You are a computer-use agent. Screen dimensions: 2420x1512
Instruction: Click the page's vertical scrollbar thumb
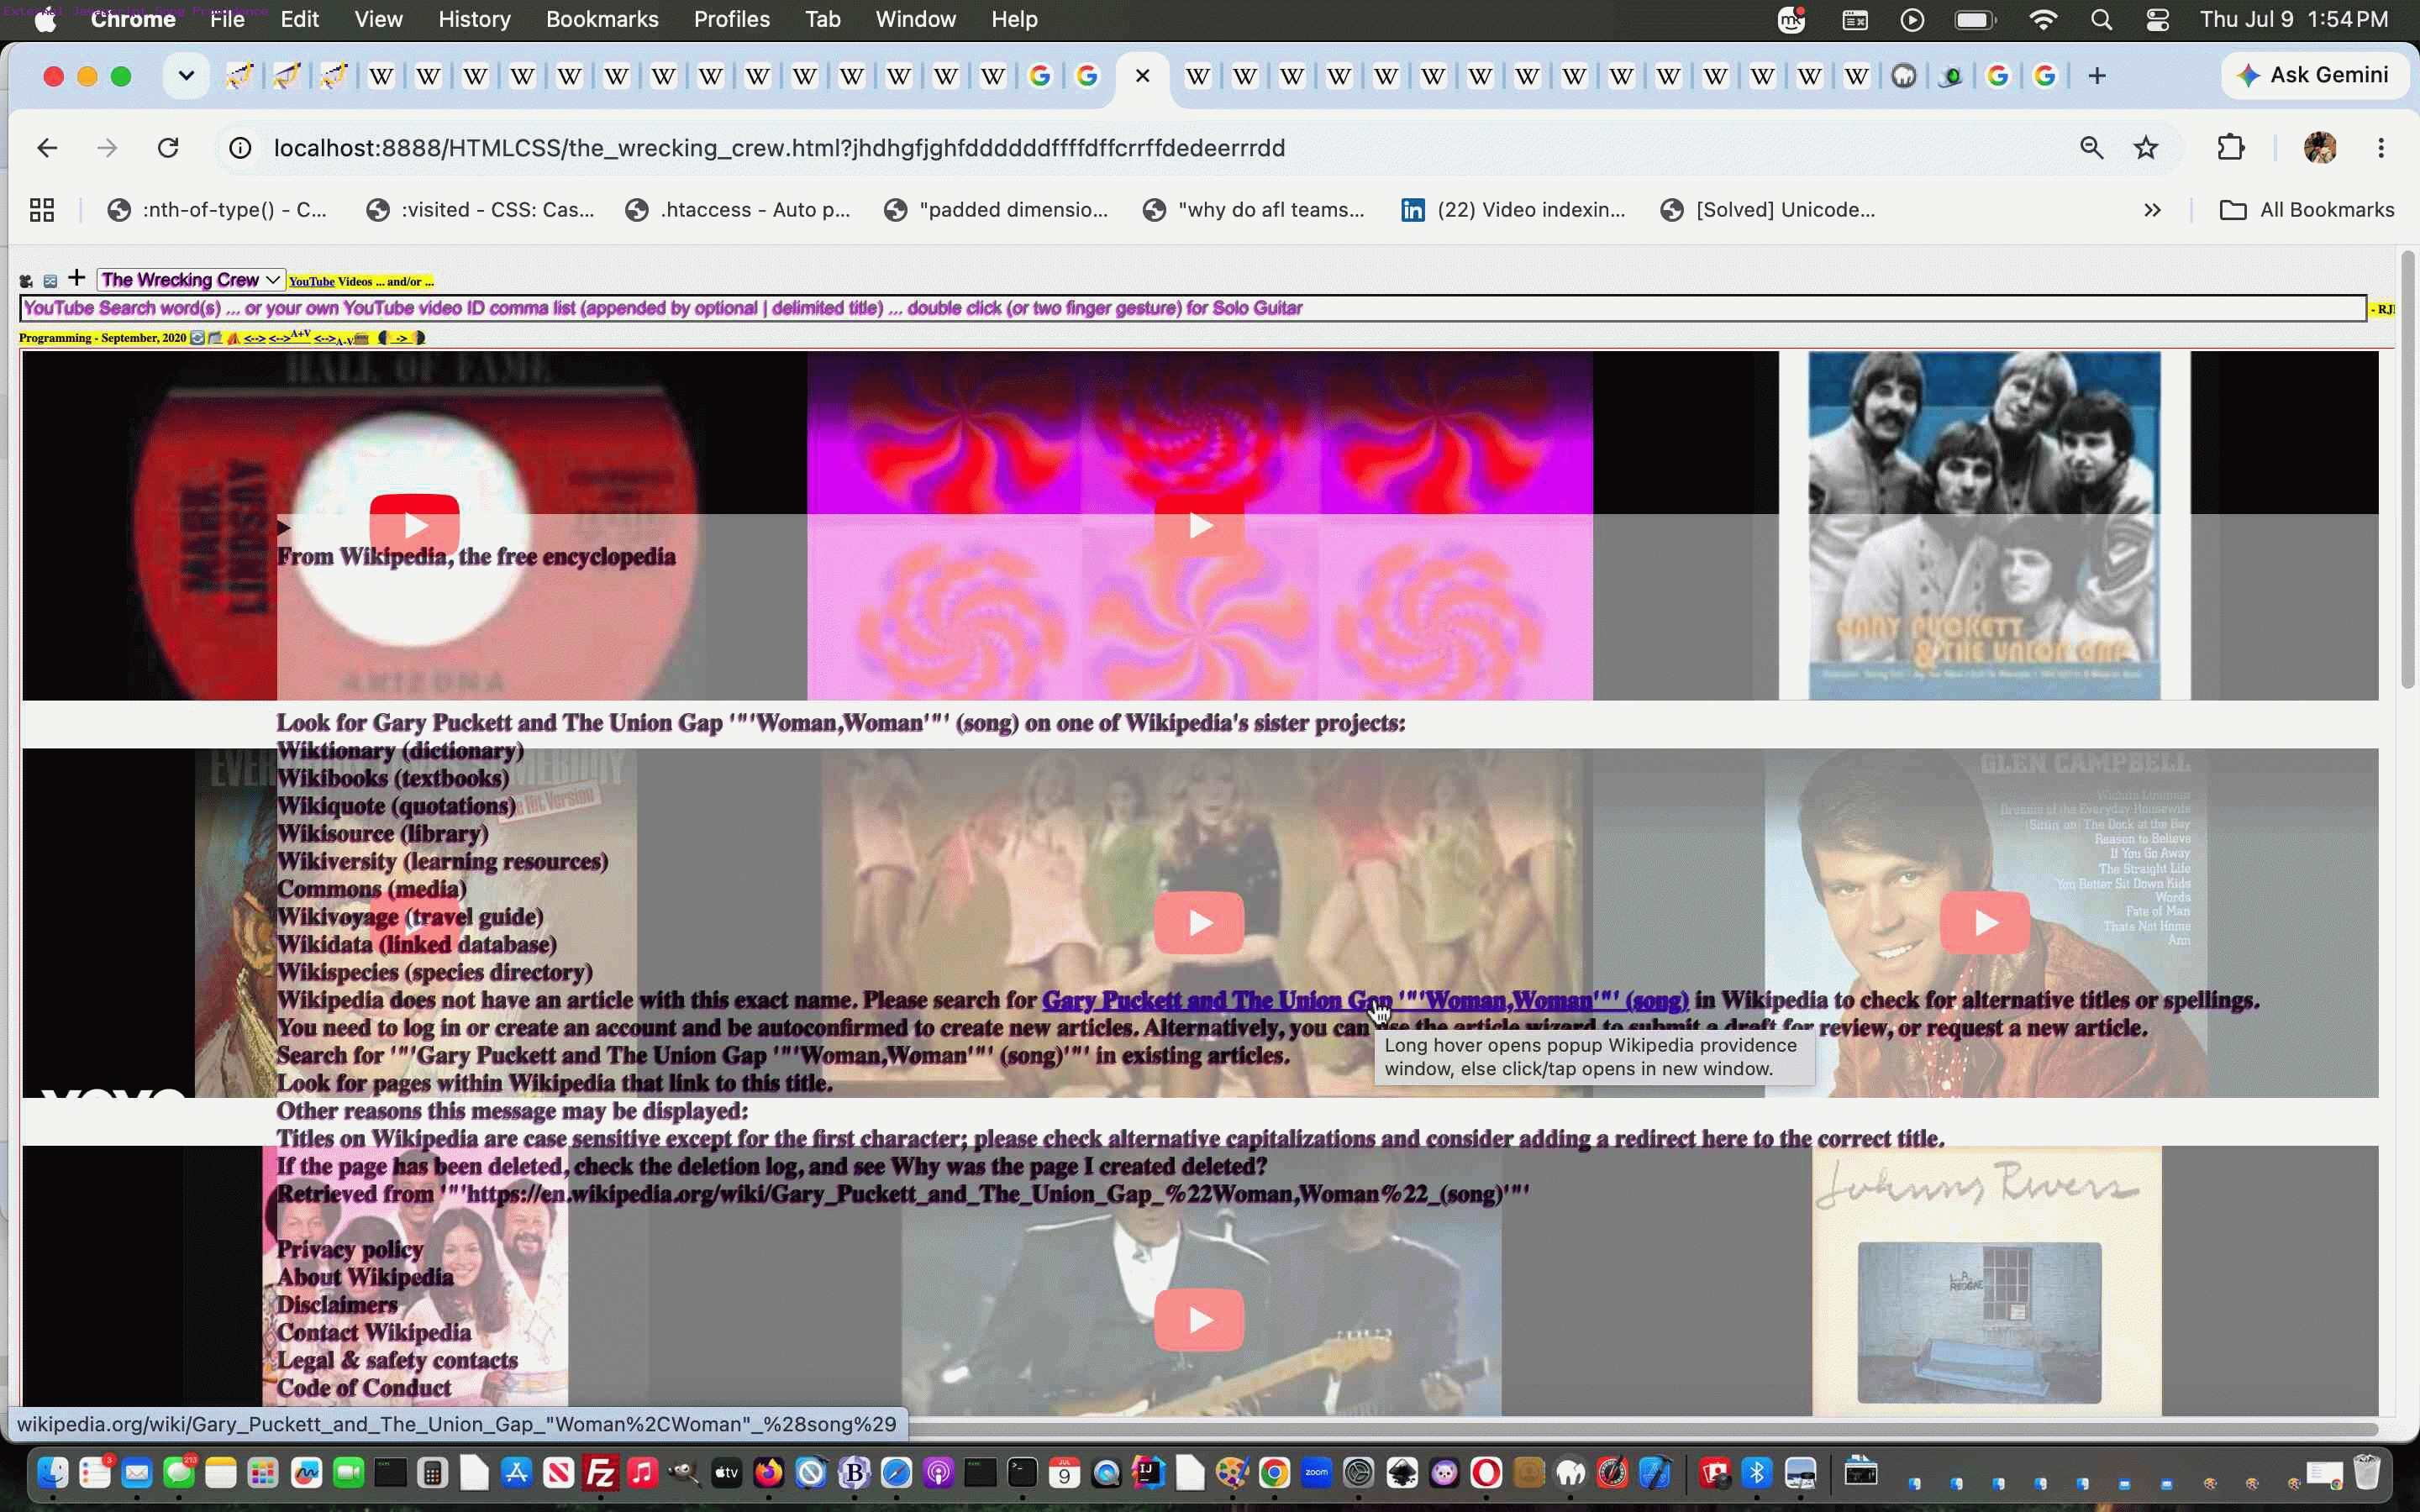[x=2407, y=470]
